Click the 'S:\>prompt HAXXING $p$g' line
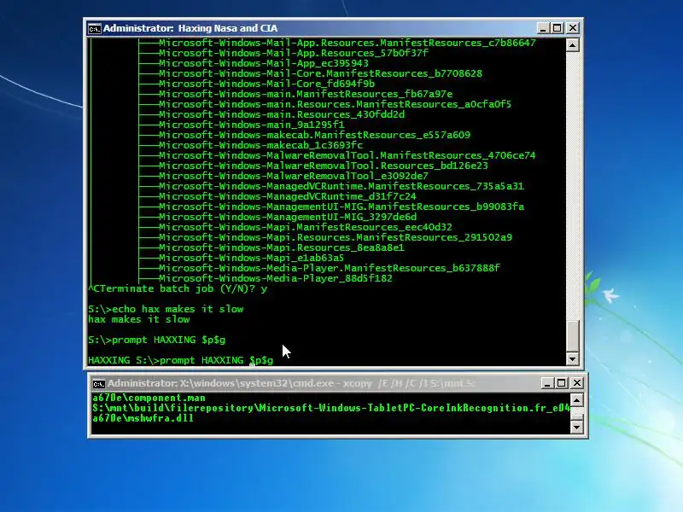 click(157, 340)
